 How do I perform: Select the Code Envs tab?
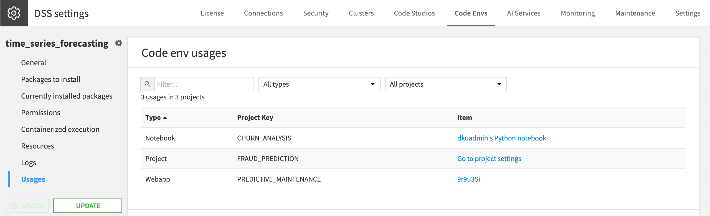471,13
